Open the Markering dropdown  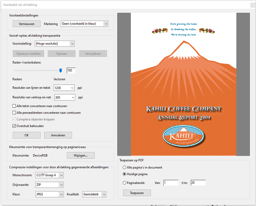(84, 24)
